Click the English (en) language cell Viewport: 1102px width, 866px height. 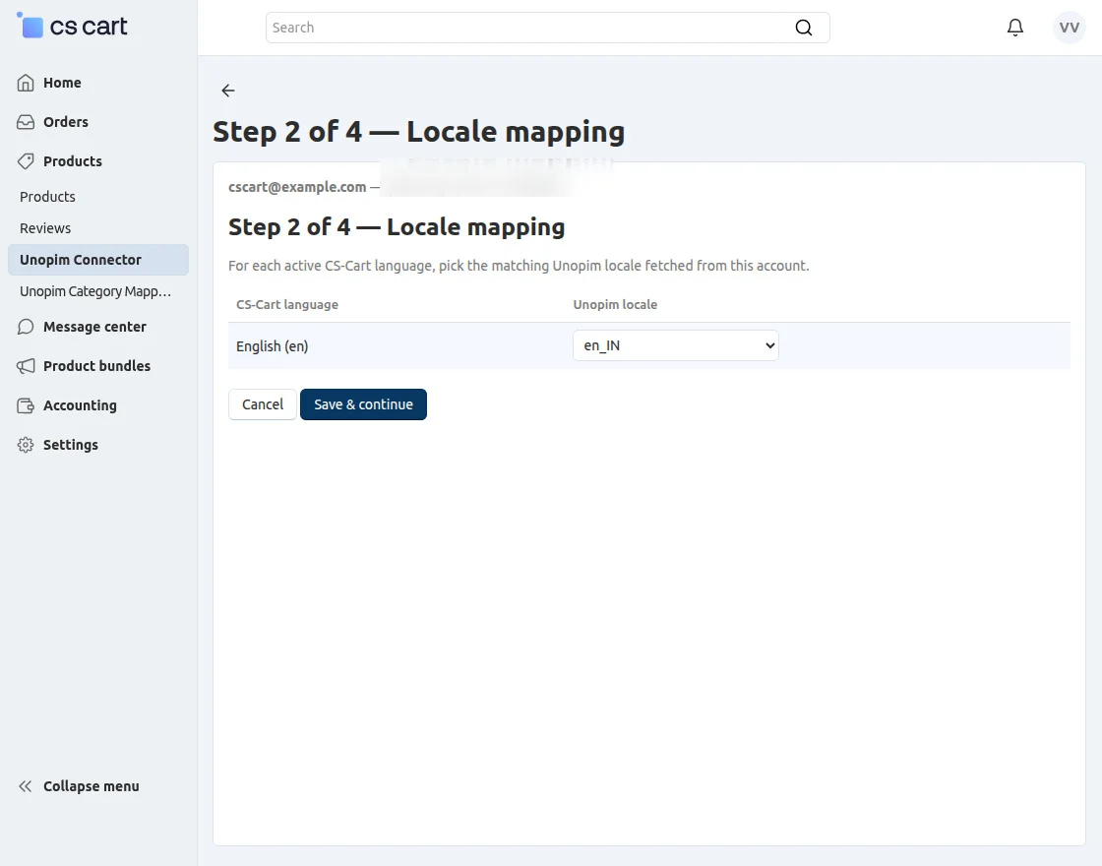coord(272,345)
